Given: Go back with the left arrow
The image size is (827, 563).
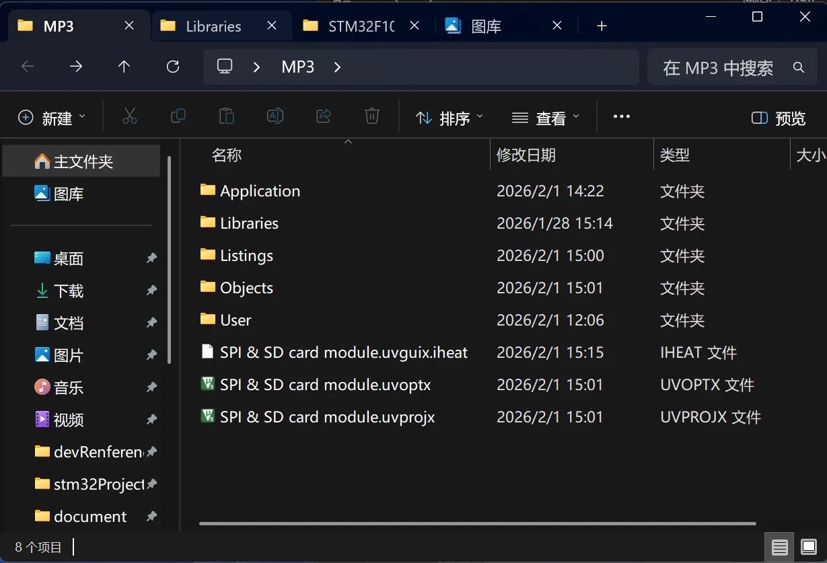Looking at the screenshot, I should pos(28,67).
